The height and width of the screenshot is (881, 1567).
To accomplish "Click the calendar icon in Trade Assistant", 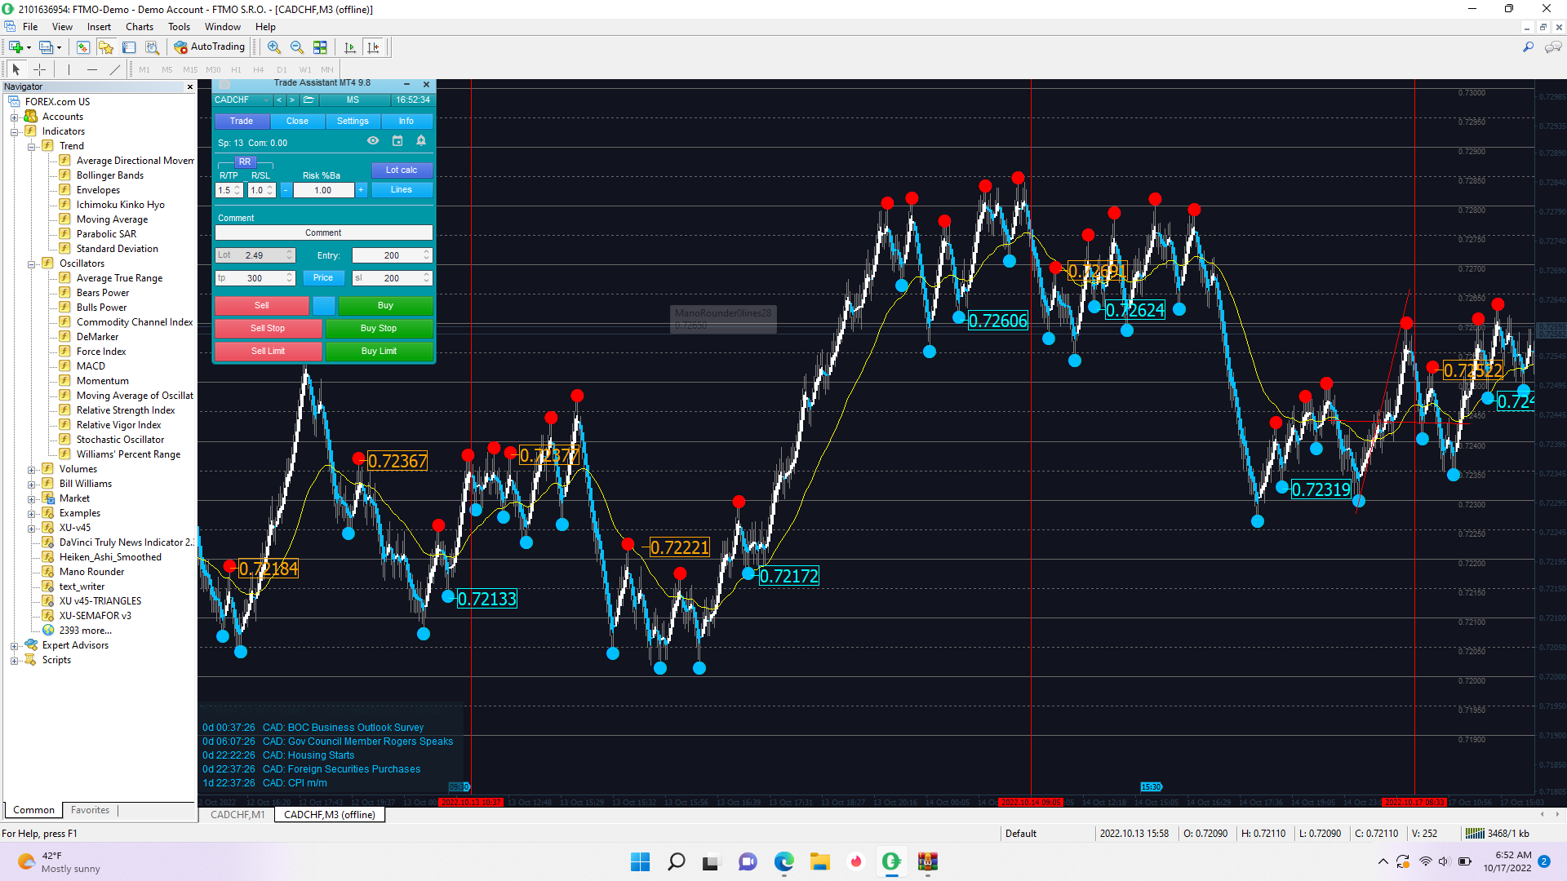I will pyautogui.click(x=397, y=141).
